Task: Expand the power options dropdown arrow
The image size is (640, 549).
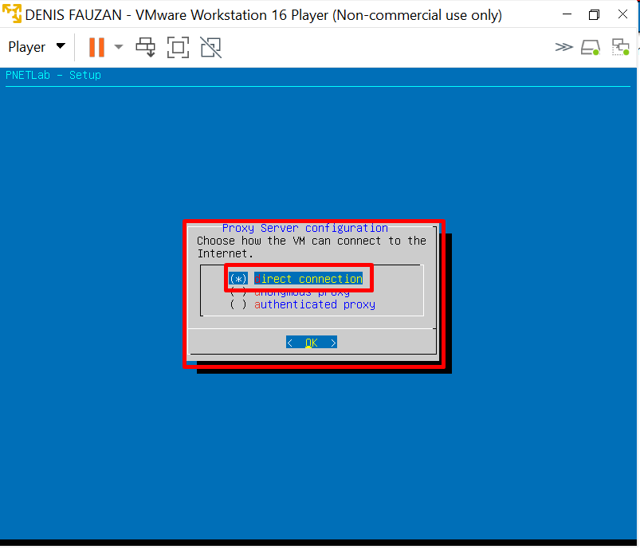Action: click(119, 47)
